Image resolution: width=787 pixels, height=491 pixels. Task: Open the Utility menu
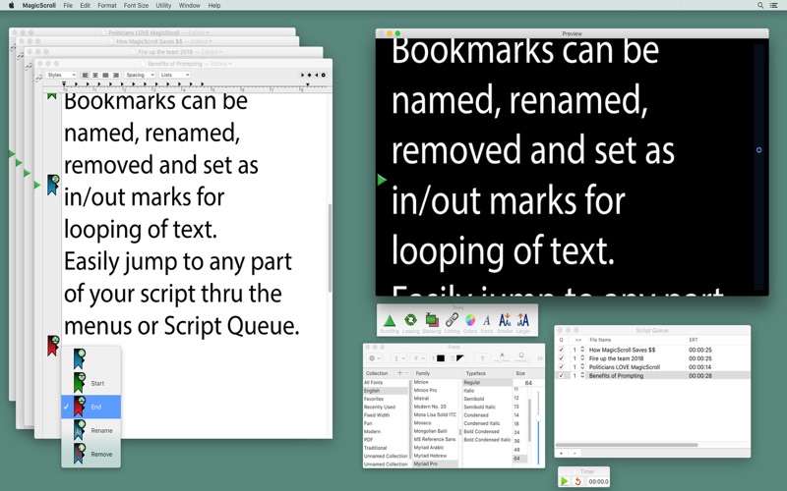163,5
